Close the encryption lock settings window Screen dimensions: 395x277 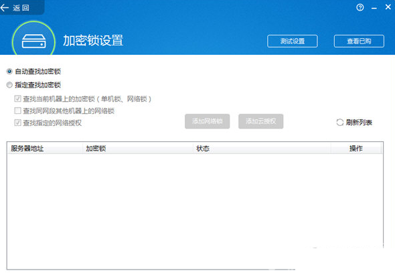pyautogui.click(x=388, y=7)
